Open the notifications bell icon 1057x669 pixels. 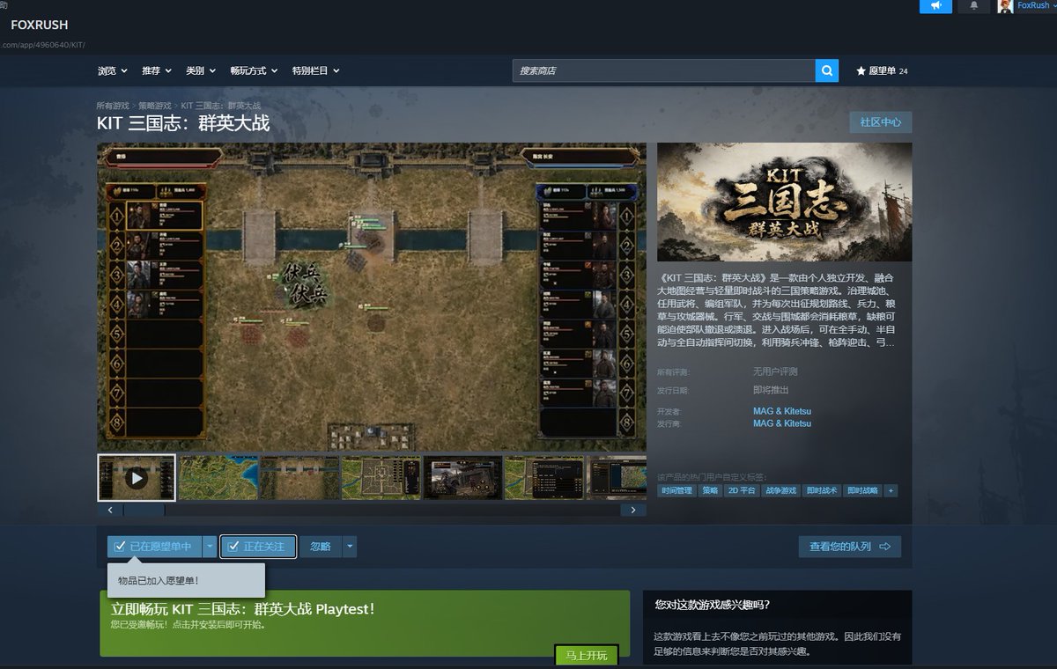coord(973,6)
